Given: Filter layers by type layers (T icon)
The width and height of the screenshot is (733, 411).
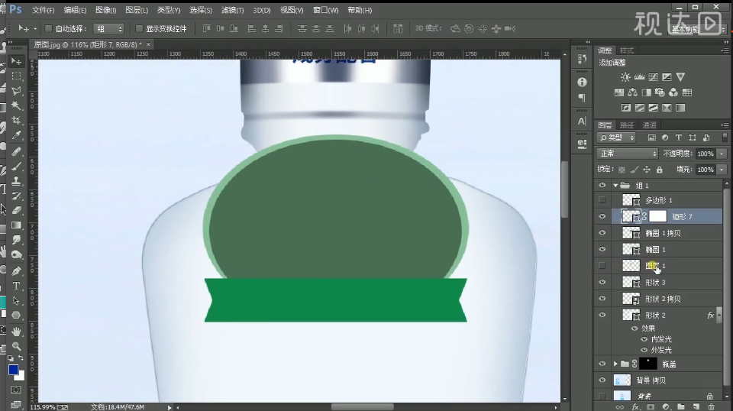Looking at the screenshot, I should 678,138.
